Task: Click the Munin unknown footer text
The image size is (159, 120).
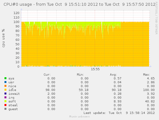Action: pos(79,116)
